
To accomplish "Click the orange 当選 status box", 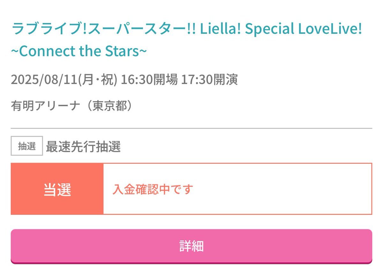I will (57, 189).
